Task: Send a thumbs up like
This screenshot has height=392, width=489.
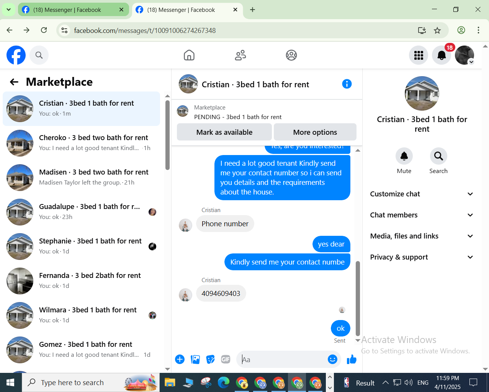Action: pos(352,359)
